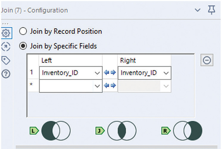Remove join field with minus button

coord(207,60)
